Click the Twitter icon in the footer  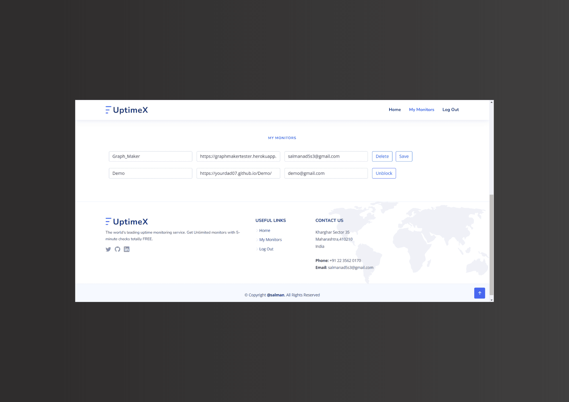108,249
